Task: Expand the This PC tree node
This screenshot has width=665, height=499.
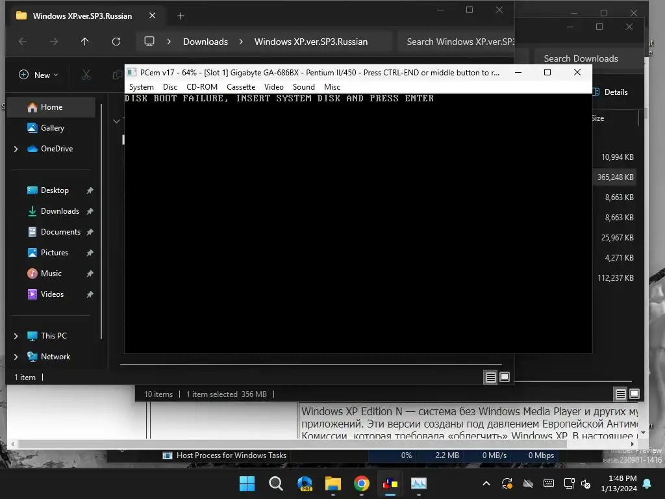Action: 16,336
